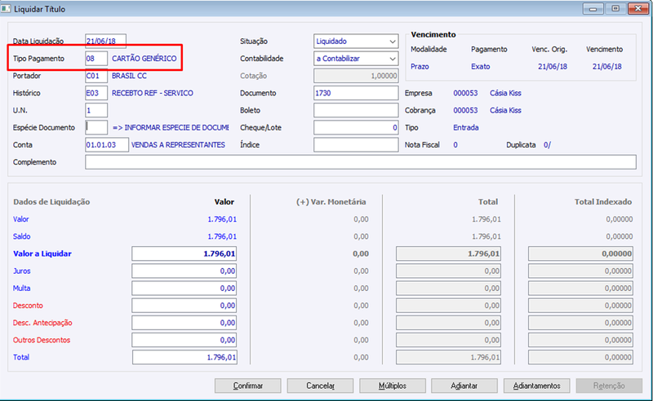Focus the Complemento text field
Viewport: 653px width, 401px height.
click(x=361, y=162)
